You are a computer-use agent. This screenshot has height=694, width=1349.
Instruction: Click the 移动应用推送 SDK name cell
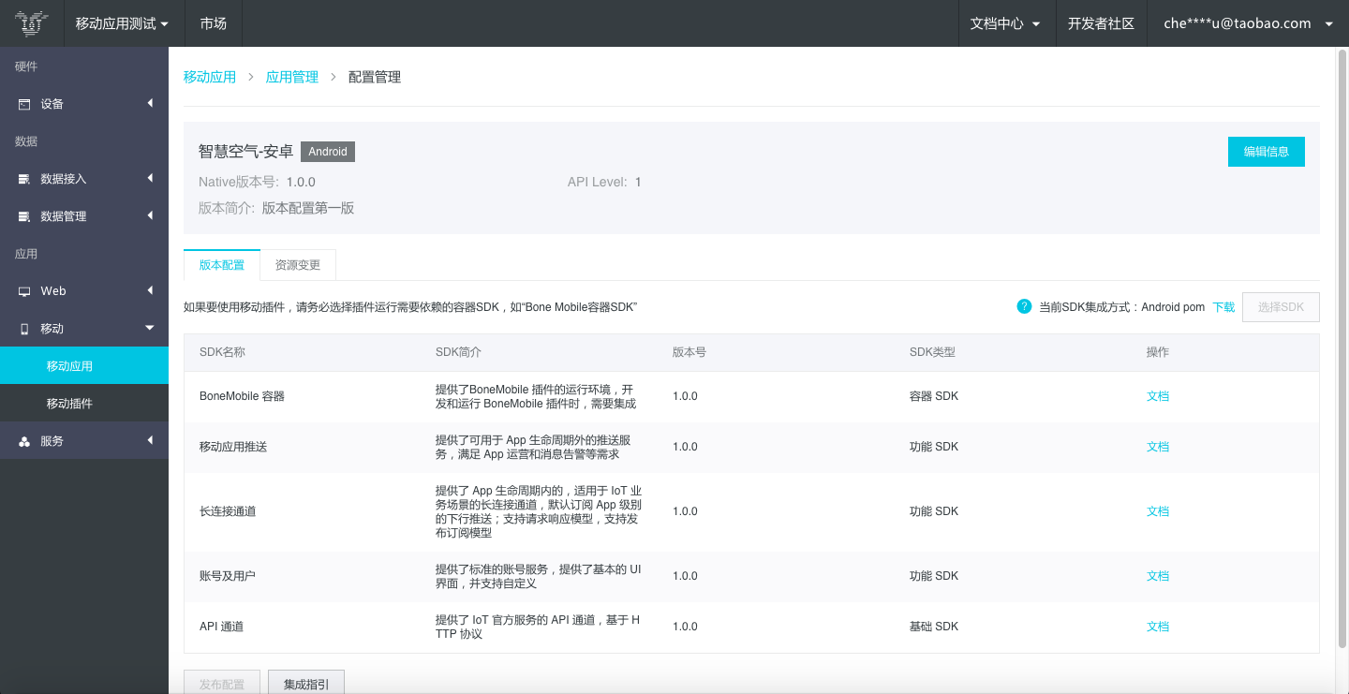(x=233, y=447)
